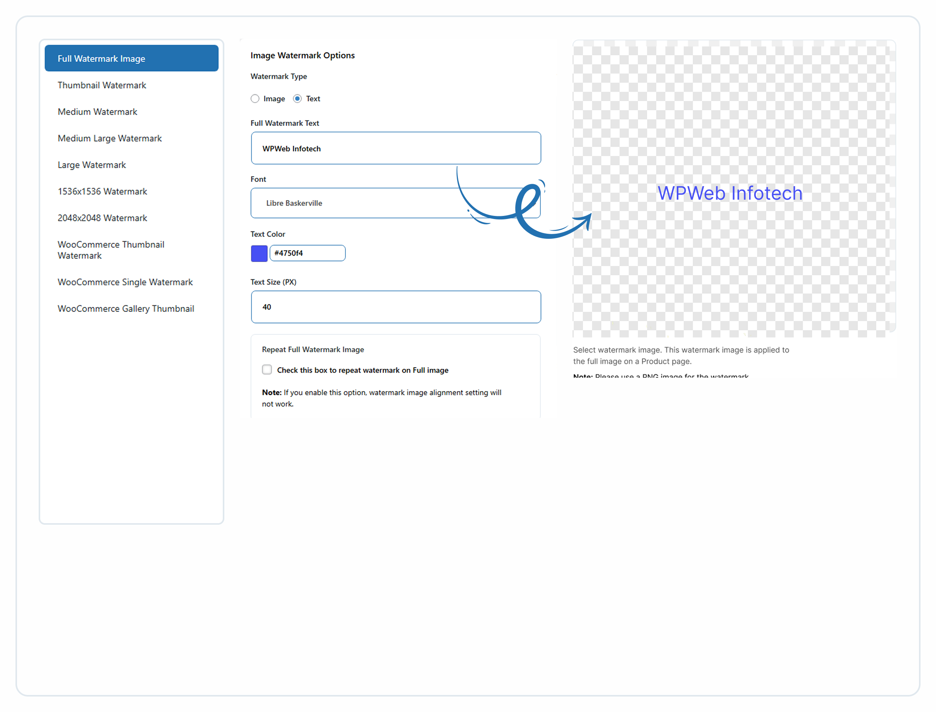This screenshot has width=936, height=712.
Task: Enable repeat watermark on Full image
Action: point(267,370)
